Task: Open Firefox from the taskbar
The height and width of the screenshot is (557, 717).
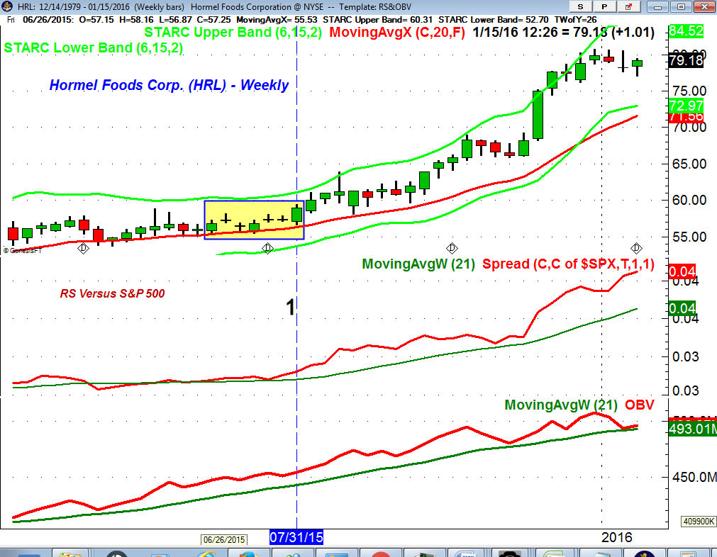Action: coord(249,553)
